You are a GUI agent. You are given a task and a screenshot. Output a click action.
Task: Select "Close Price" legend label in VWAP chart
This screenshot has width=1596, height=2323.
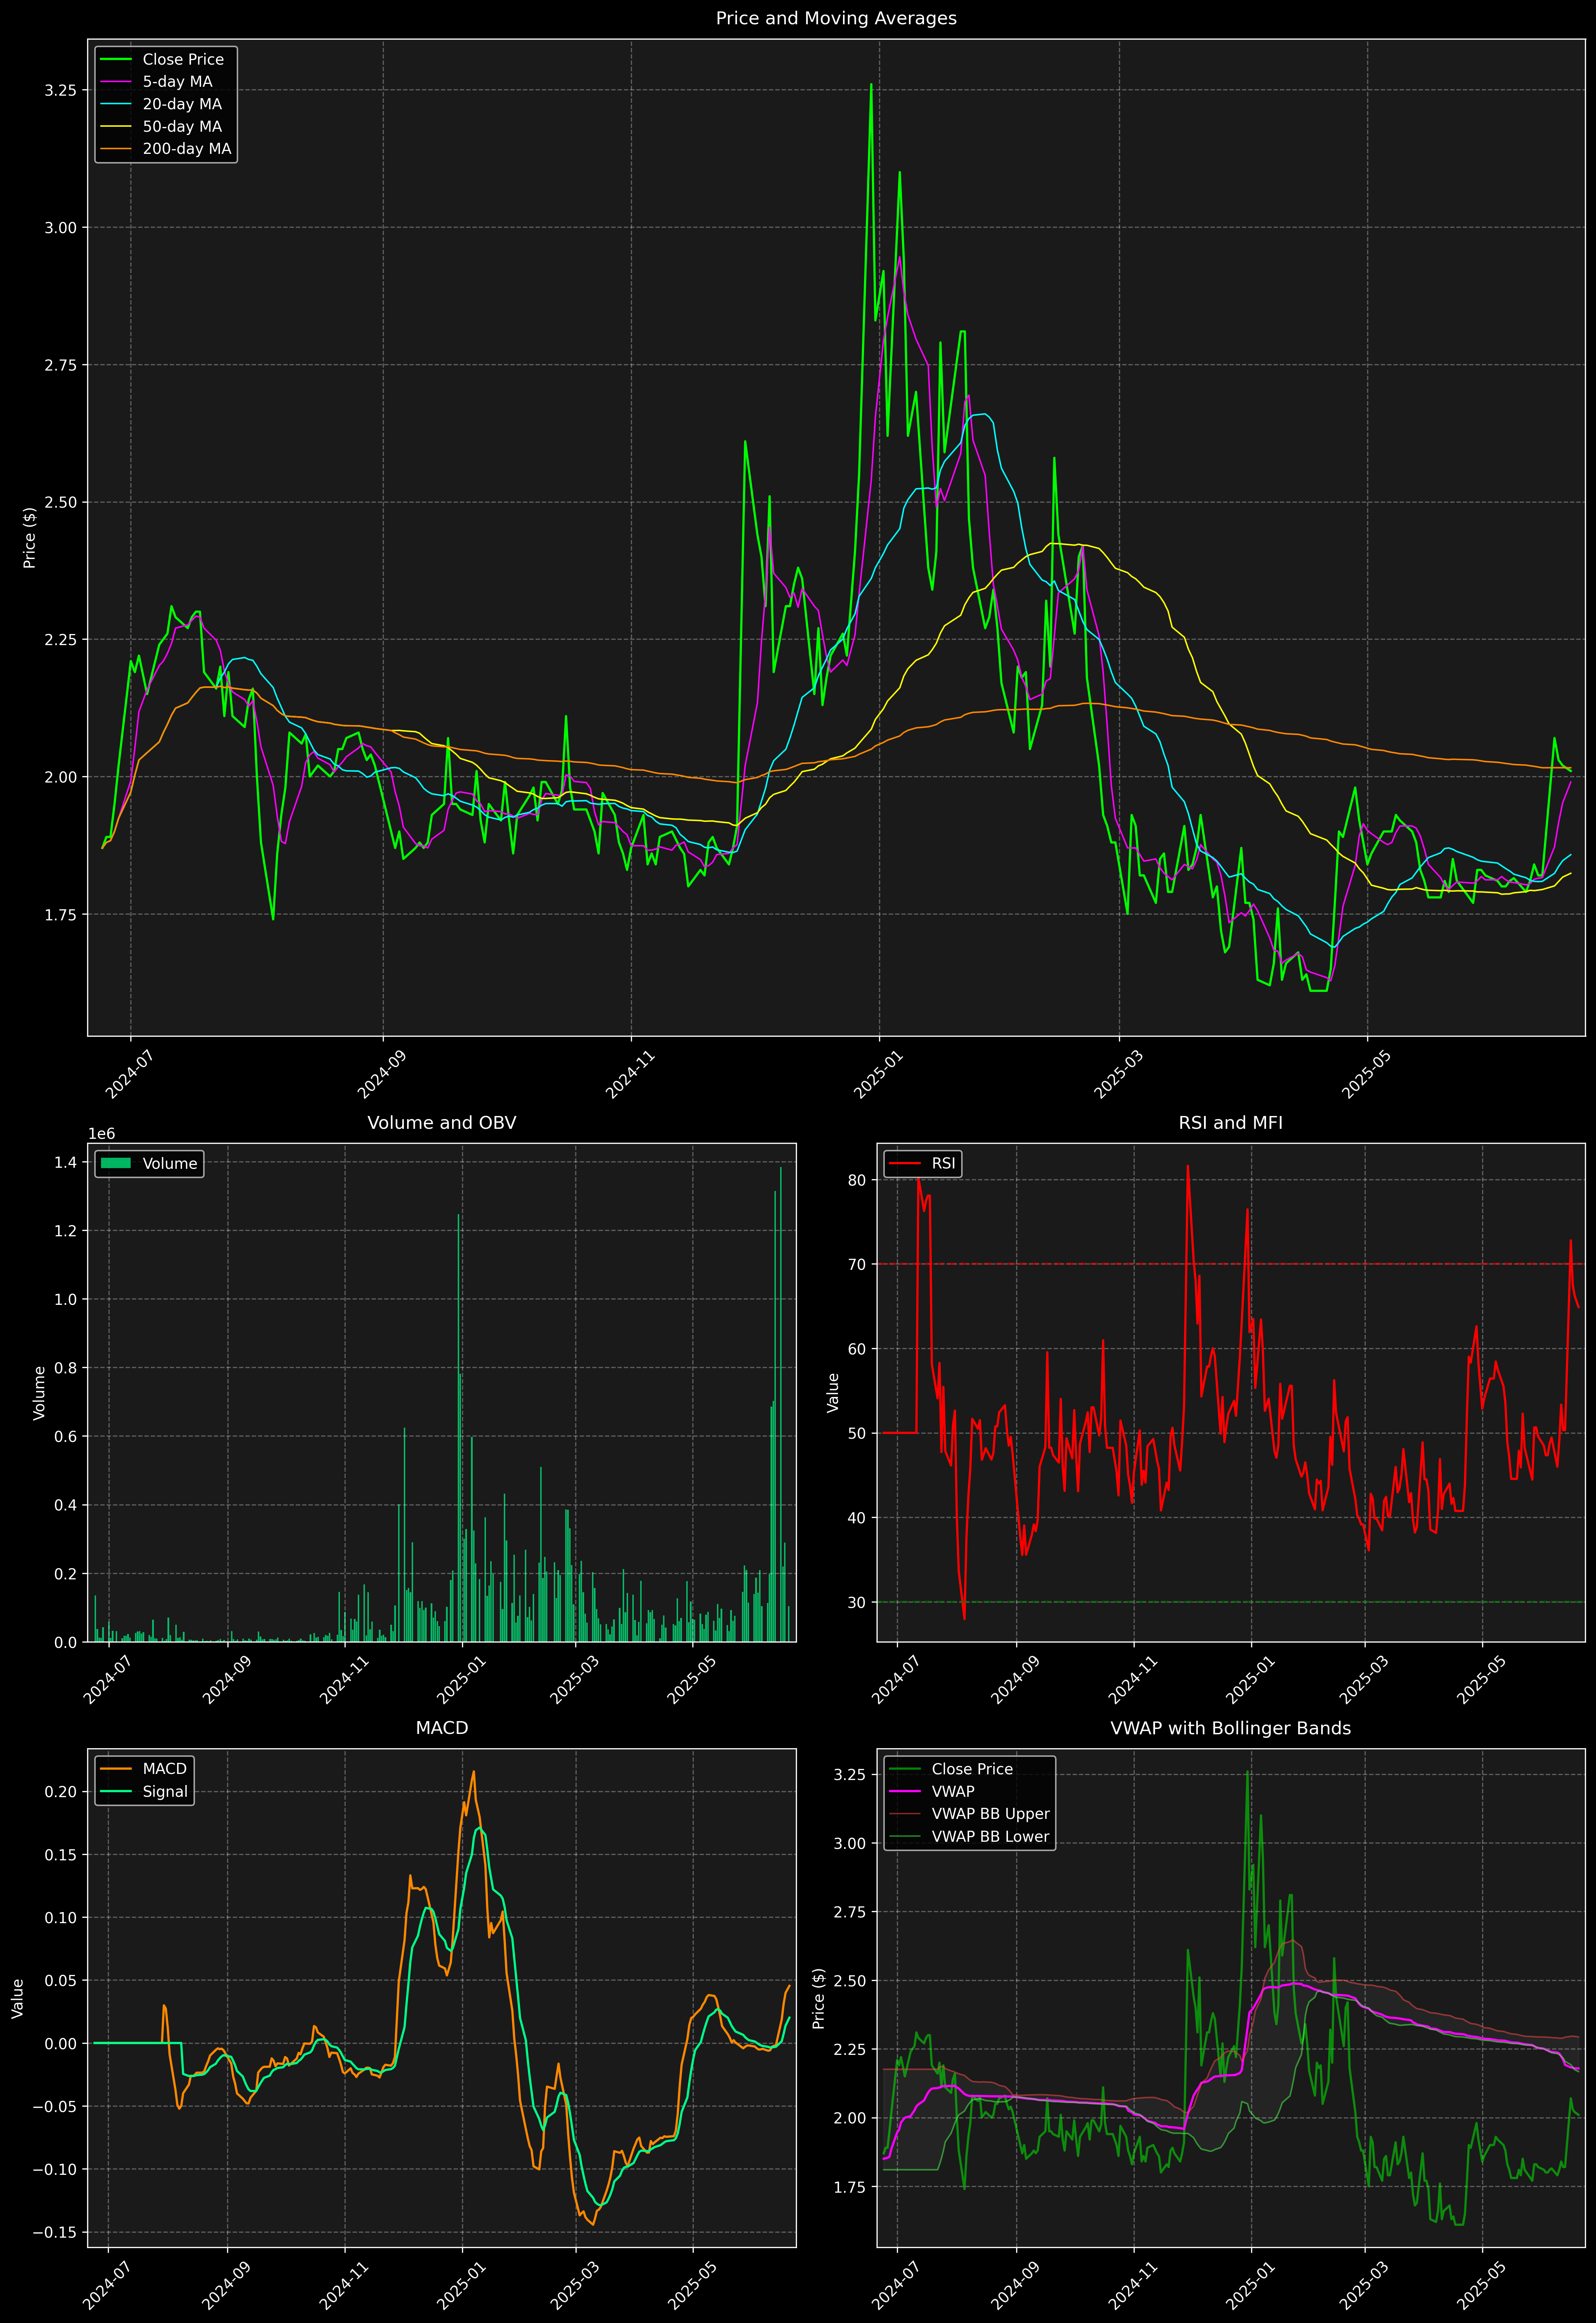[x=972, y=1769]
